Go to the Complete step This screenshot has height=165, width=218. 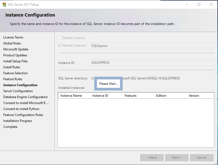coord(10,127)
